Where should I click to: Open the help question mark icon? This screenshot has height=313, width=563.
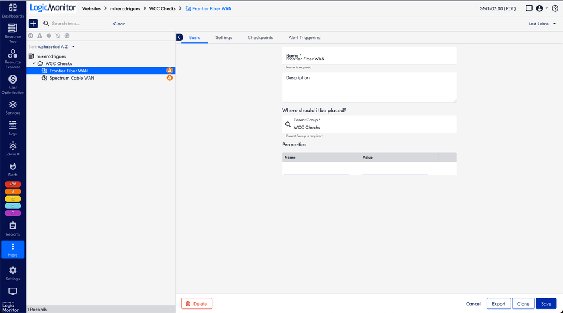(x=555, y=8)
